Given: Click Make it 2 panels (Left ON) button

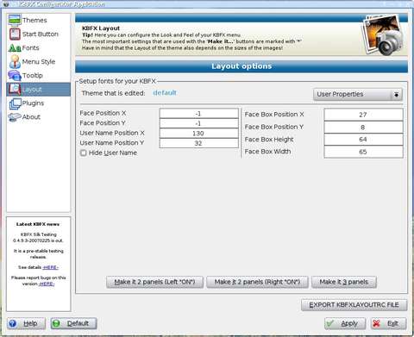Looking at the screenshot, I should tap(155, 282).
